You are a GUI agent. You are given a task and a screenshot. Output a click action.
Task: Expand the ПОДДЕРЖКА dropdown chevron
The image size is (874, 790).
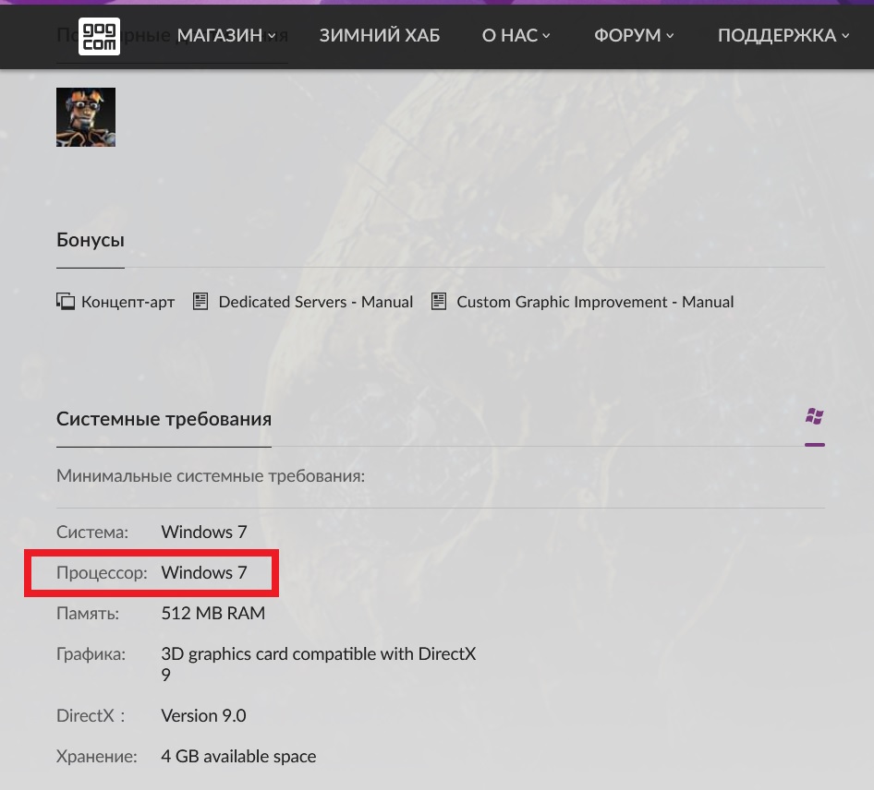(845, 36)
